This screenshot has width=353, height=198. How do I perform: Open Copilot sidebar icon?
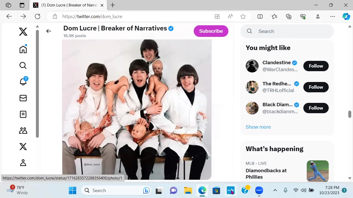pos(346,16)
